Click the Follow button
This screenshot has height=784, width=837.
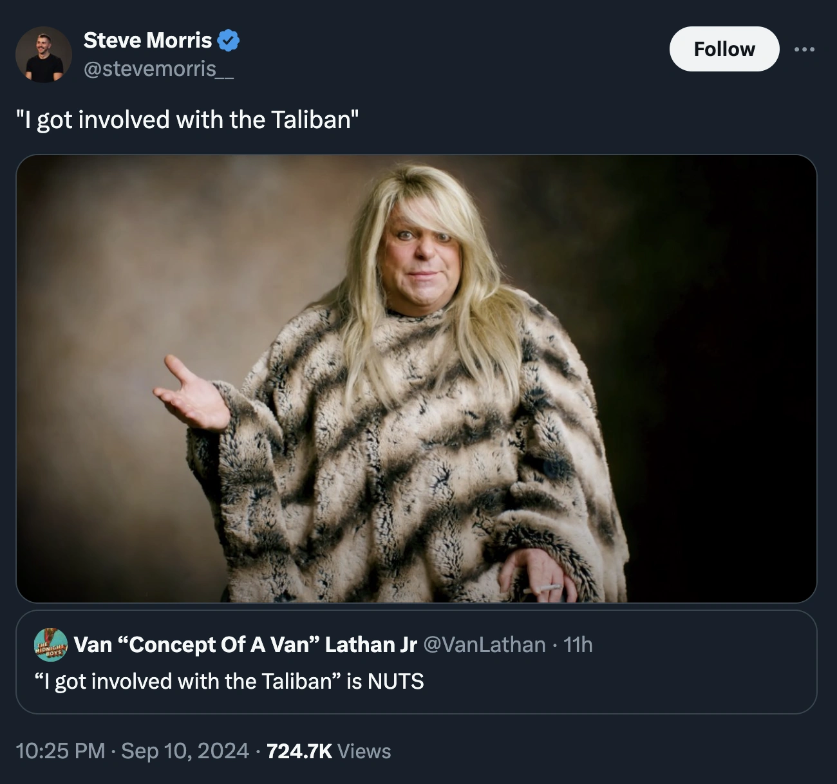point(724,48)
